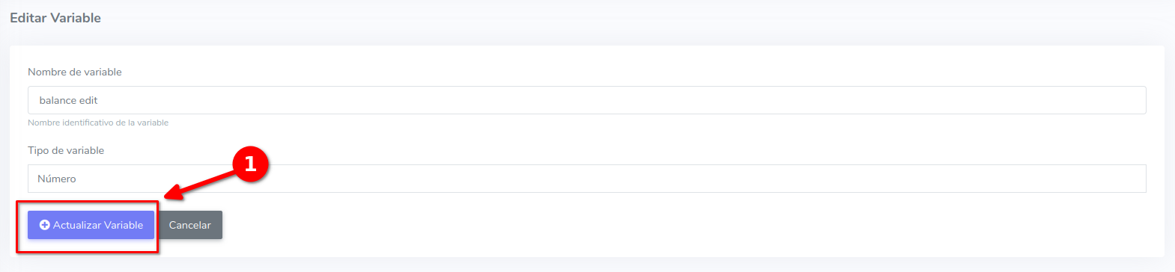Click the 'Editar Variable' page heading
Image resolution: width=1175 pixels, height=272 pixels.
[55, 18]
